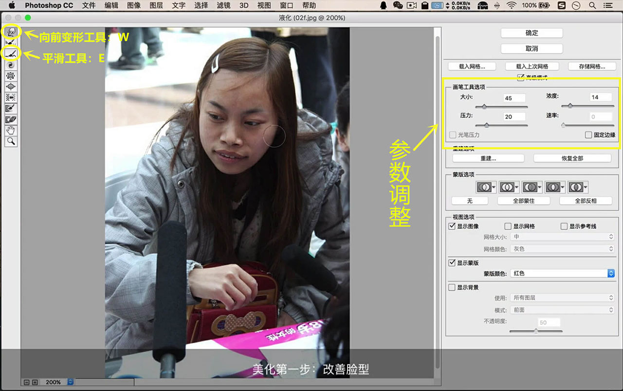Image resolution: width=623 pixels, height=391 pixels.
Task: Open the Intersect with Selection mask dropdown
Action: (555, 187)
